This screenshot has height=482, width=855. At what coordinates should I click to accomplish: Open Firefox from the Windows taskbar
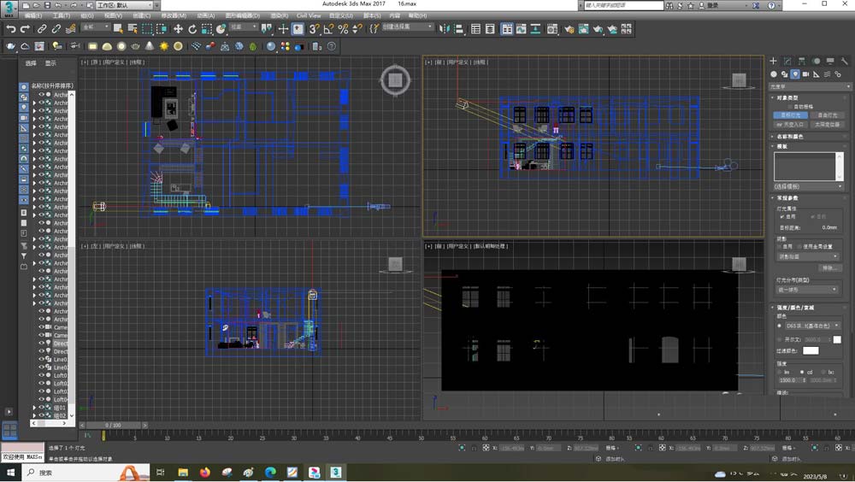click(204, 472)
